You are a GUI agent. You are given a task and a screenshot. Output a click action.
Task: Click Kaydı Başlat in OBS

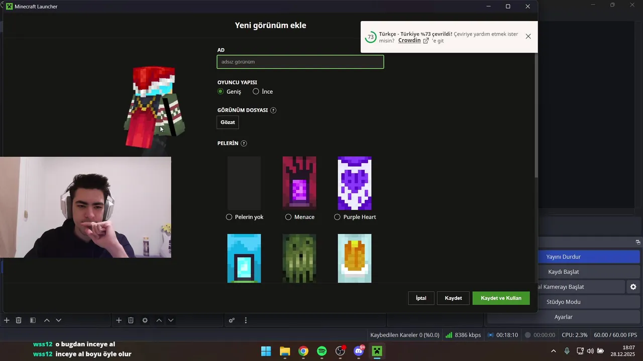[x=563, y=272]
